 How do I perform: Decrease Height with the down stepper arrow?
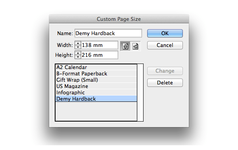(x=78, y=57)
